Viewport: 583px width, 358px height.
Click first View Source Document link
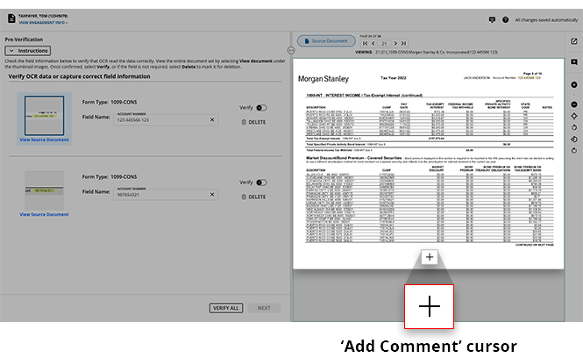pos(44,140)
